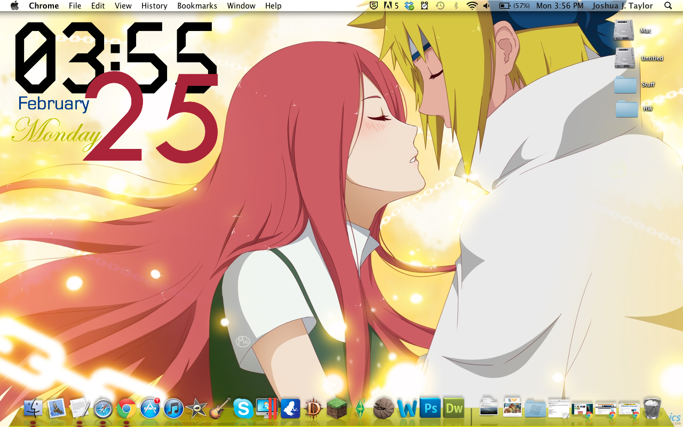This screenshot has height=427, width=683.
Task: Open the Edit menu
Action: (x=98, y=6)
